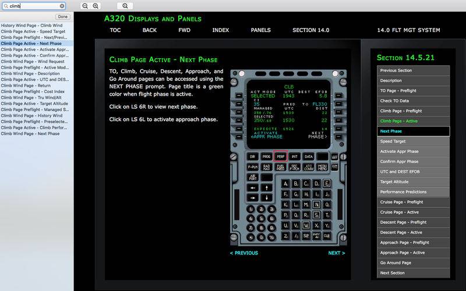Image resolution: width=466 pixels, height=291 pixels.
Task: Select the UTC and DEST EFOB sub-entry
Action: pyautogui.click(x=413, y=172)
